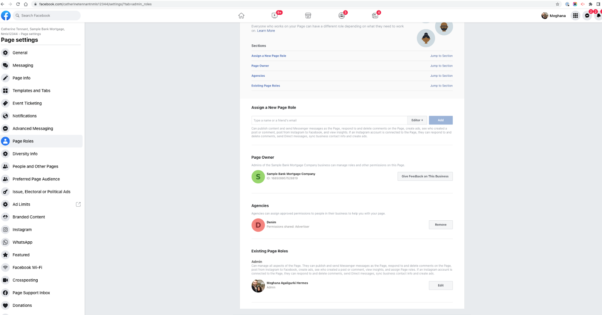
Task: Open the Learn More link
Action: pos(266,31)
